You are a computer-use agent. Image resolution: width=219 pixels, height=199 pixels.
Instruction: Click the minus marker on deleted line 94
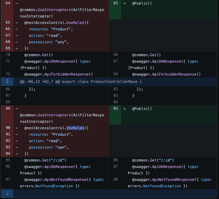pos(17,154)
